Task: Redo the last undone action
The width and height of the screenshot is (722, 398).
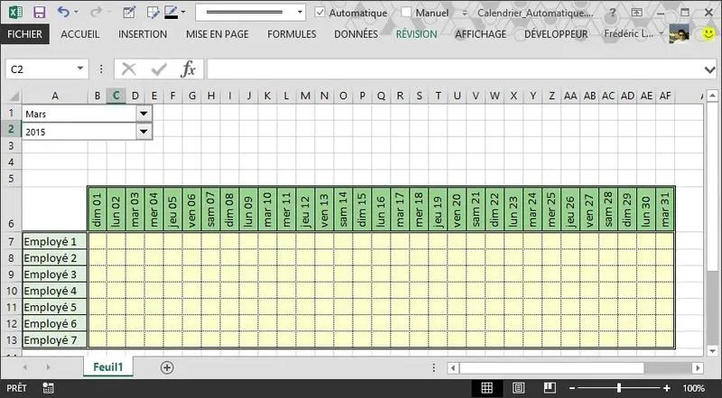Action: (96, 13)
